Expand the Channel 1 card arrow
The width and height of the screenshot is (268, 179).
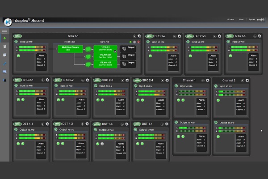(x=203, y=81)
